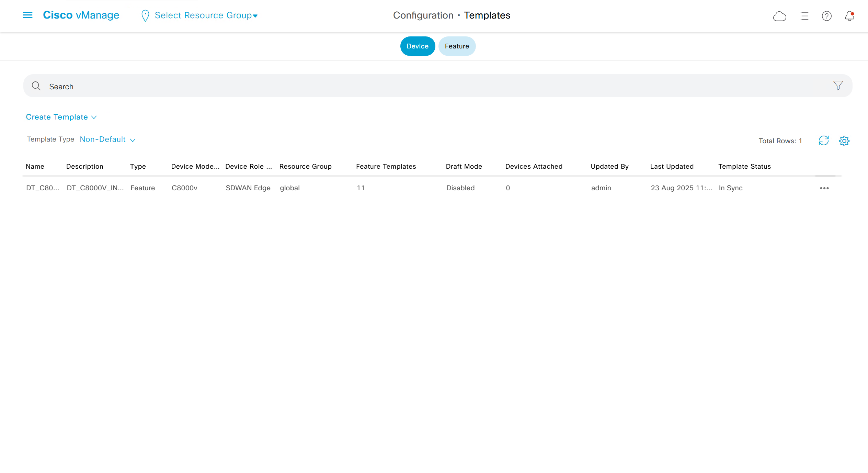868x473 pixels.
Task: Sort by Name column header
Action: pyautogui.click(x=35, y=167)
